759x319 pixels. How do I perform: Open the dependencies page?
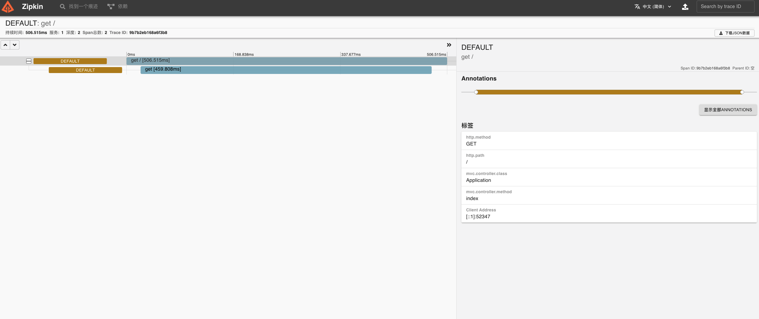[118, 7]
